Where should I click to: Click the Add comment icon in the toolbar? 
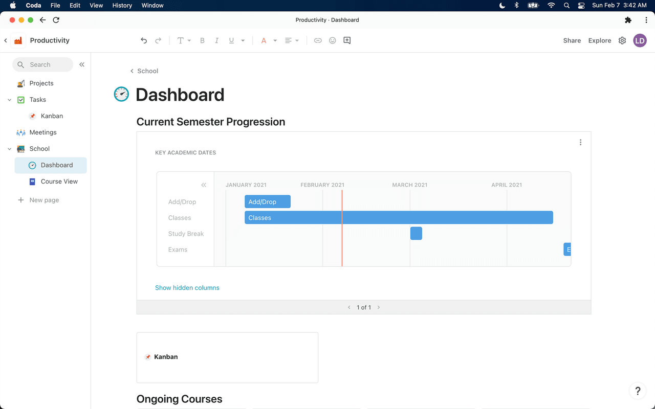(x=347, y=40)
